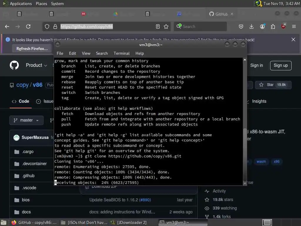
Task: Expand the master branch dropdown
Action: click(26, 120)
